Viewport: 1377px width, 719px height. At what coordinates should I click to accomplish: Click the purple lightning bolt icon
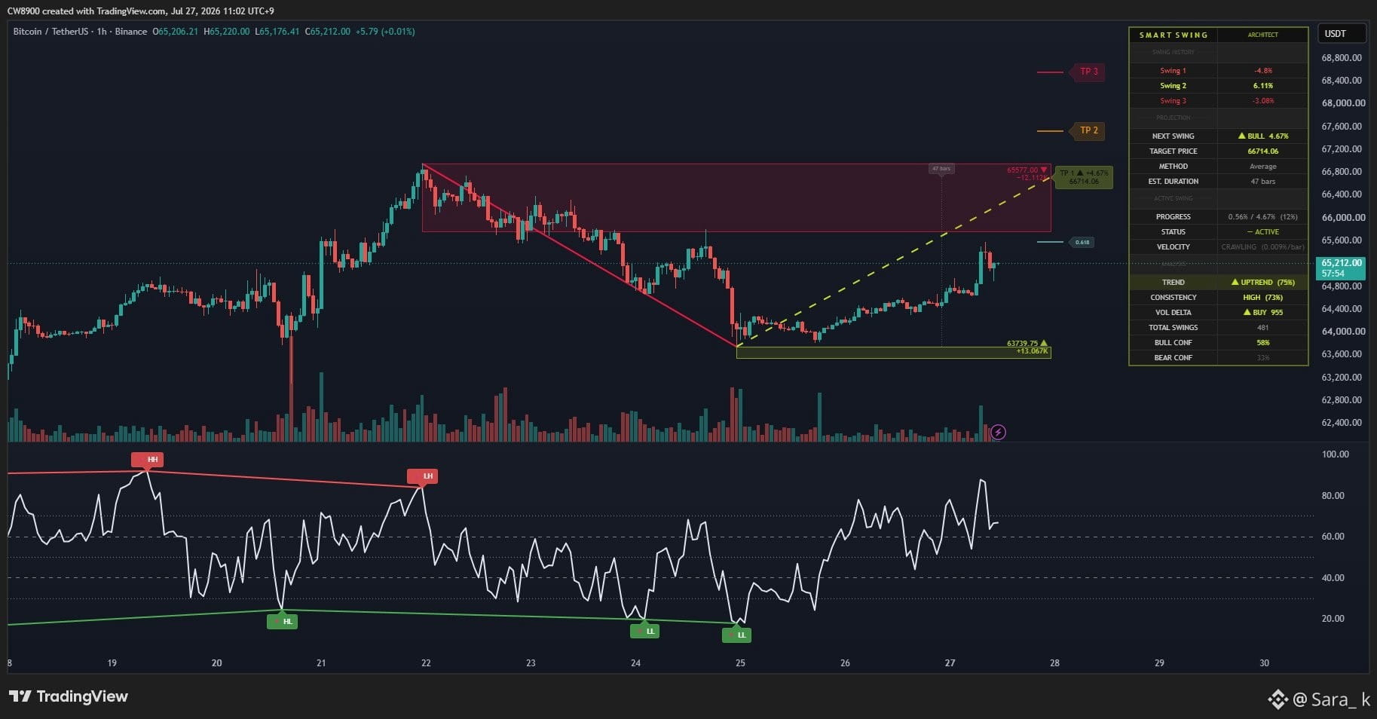tap(998, 432)
